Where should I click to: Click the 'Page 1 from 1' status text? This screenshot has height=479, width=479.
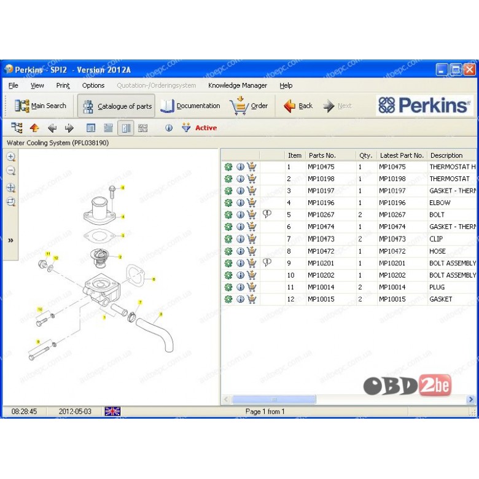265,411
